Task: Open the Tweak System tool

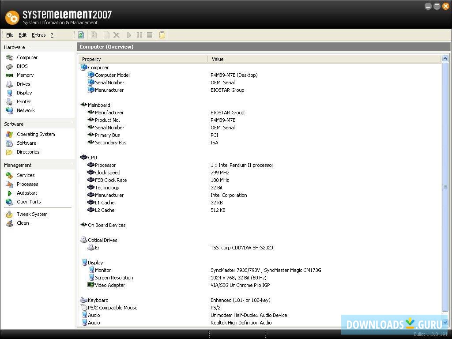Action: coord(32,214)
